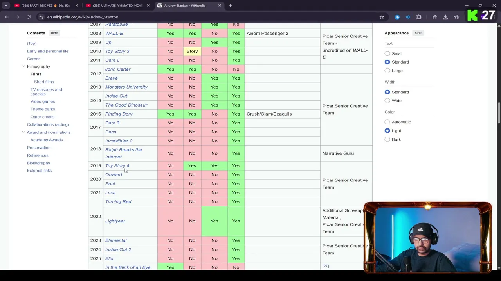Click the blue sound-wave extension icon

[x=407, y=17]
